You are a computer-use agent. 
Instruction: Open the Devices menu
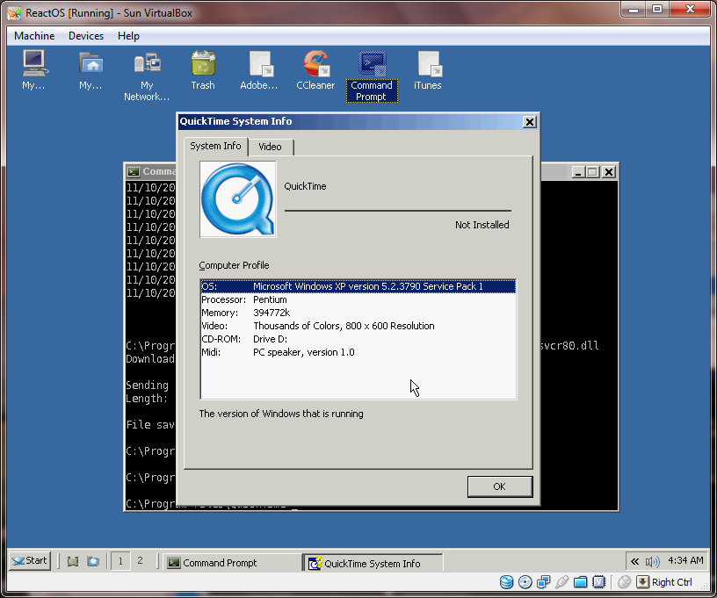point(86,36)
